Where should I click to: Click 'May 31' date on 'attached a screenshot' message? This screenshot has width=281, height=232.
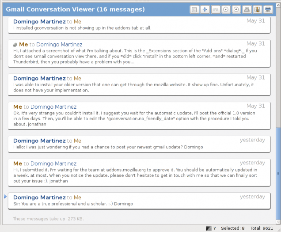point(256,44)
